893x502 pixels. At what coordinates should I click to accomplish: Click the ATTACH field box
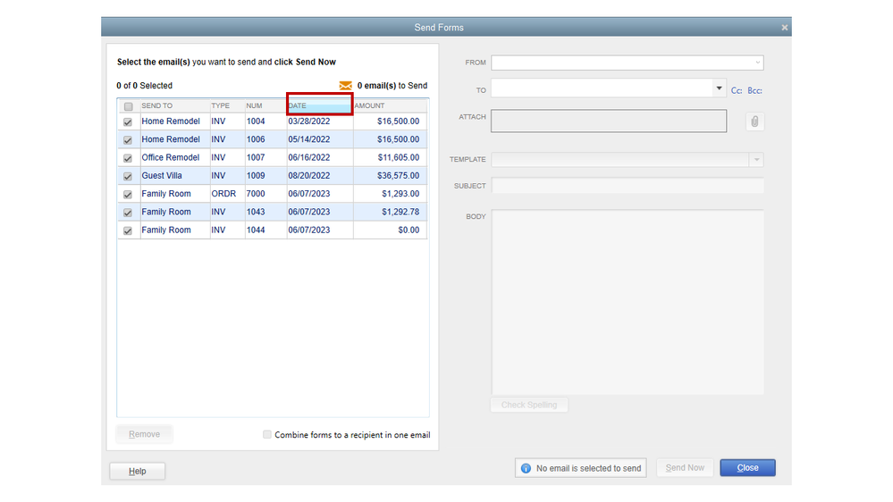(608, 121)
